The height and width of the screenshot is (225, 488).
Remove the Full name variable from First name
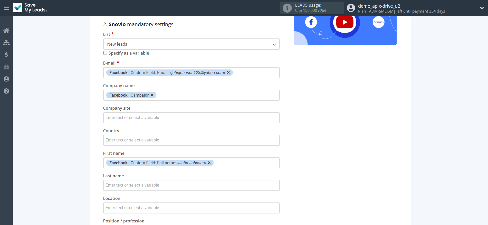(209, 163)
